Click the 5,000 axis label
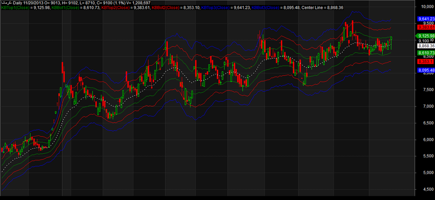The width and height of the screenshot is (435, 200). click(428, 173)
